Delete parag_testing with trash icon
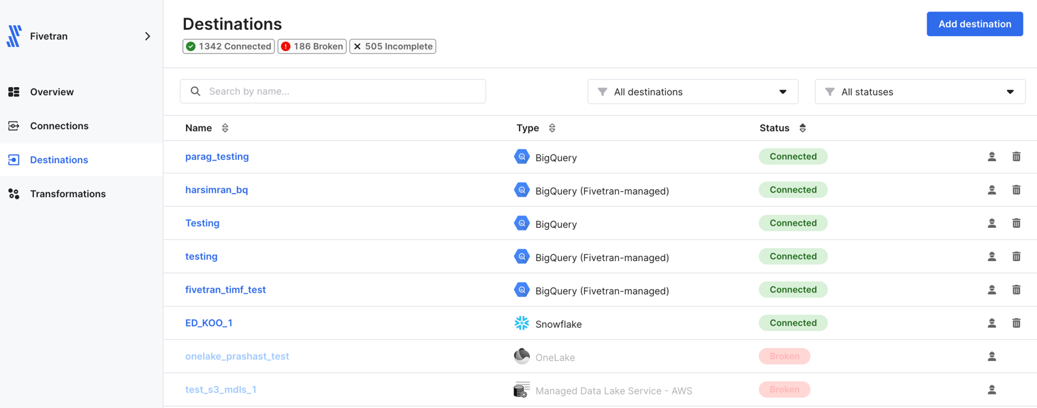The height and width of the screenshot is (408, 1037). [1017, 156]
